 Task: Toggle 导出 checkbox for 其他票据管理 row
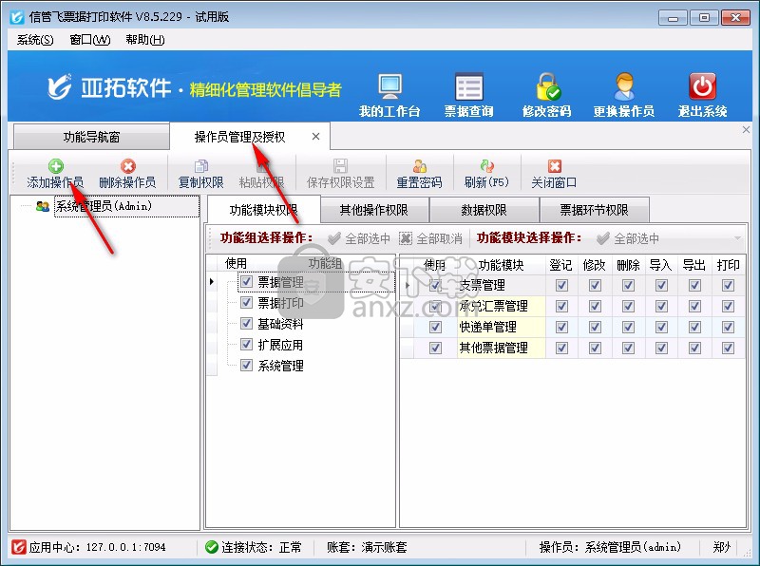point(694,348)
